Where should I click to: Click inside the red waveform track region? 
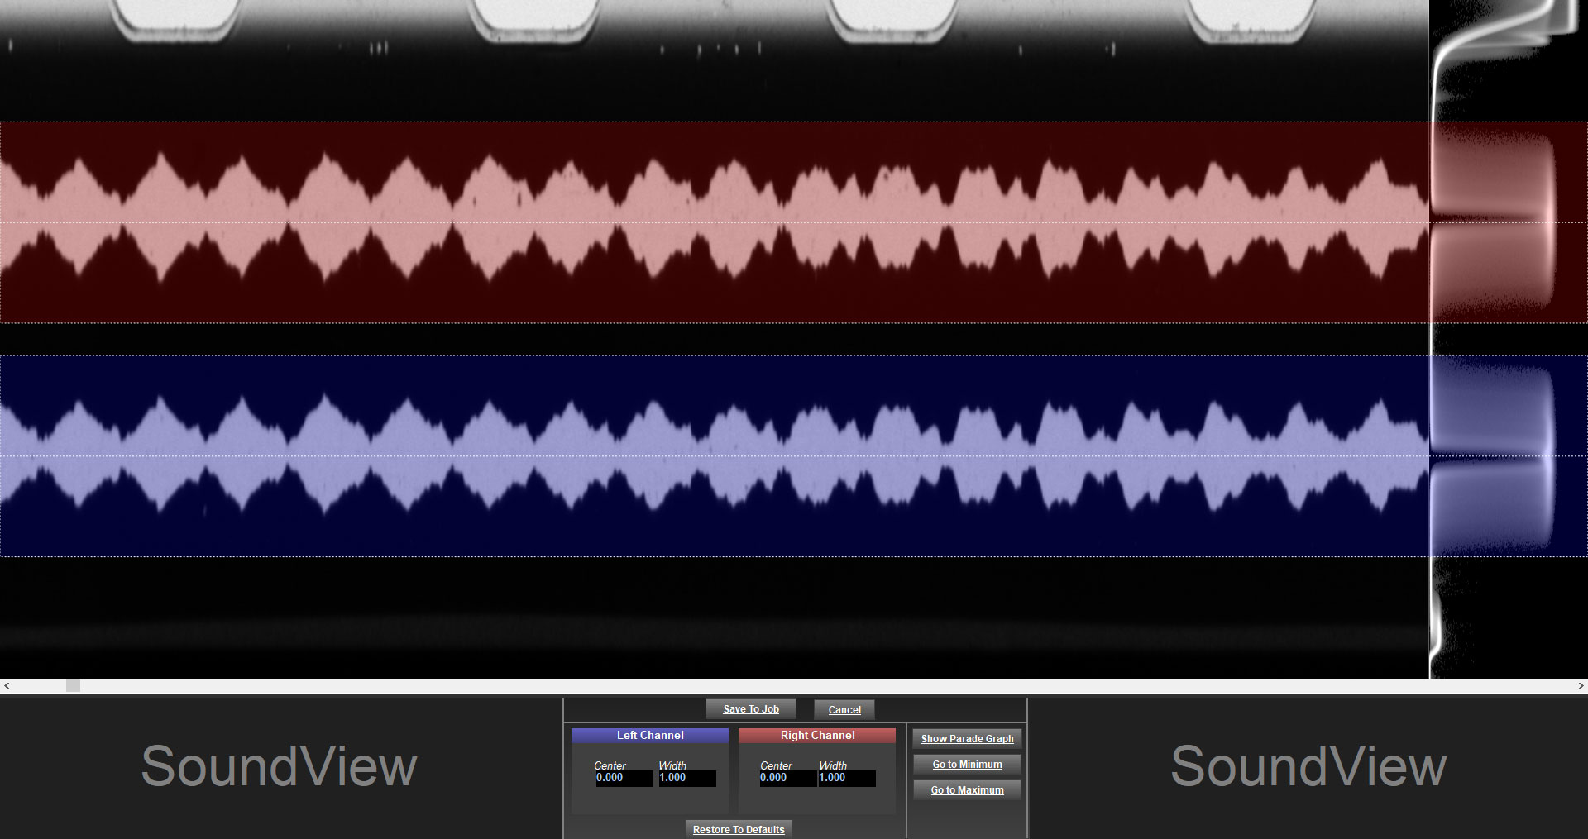click(711, 222)
